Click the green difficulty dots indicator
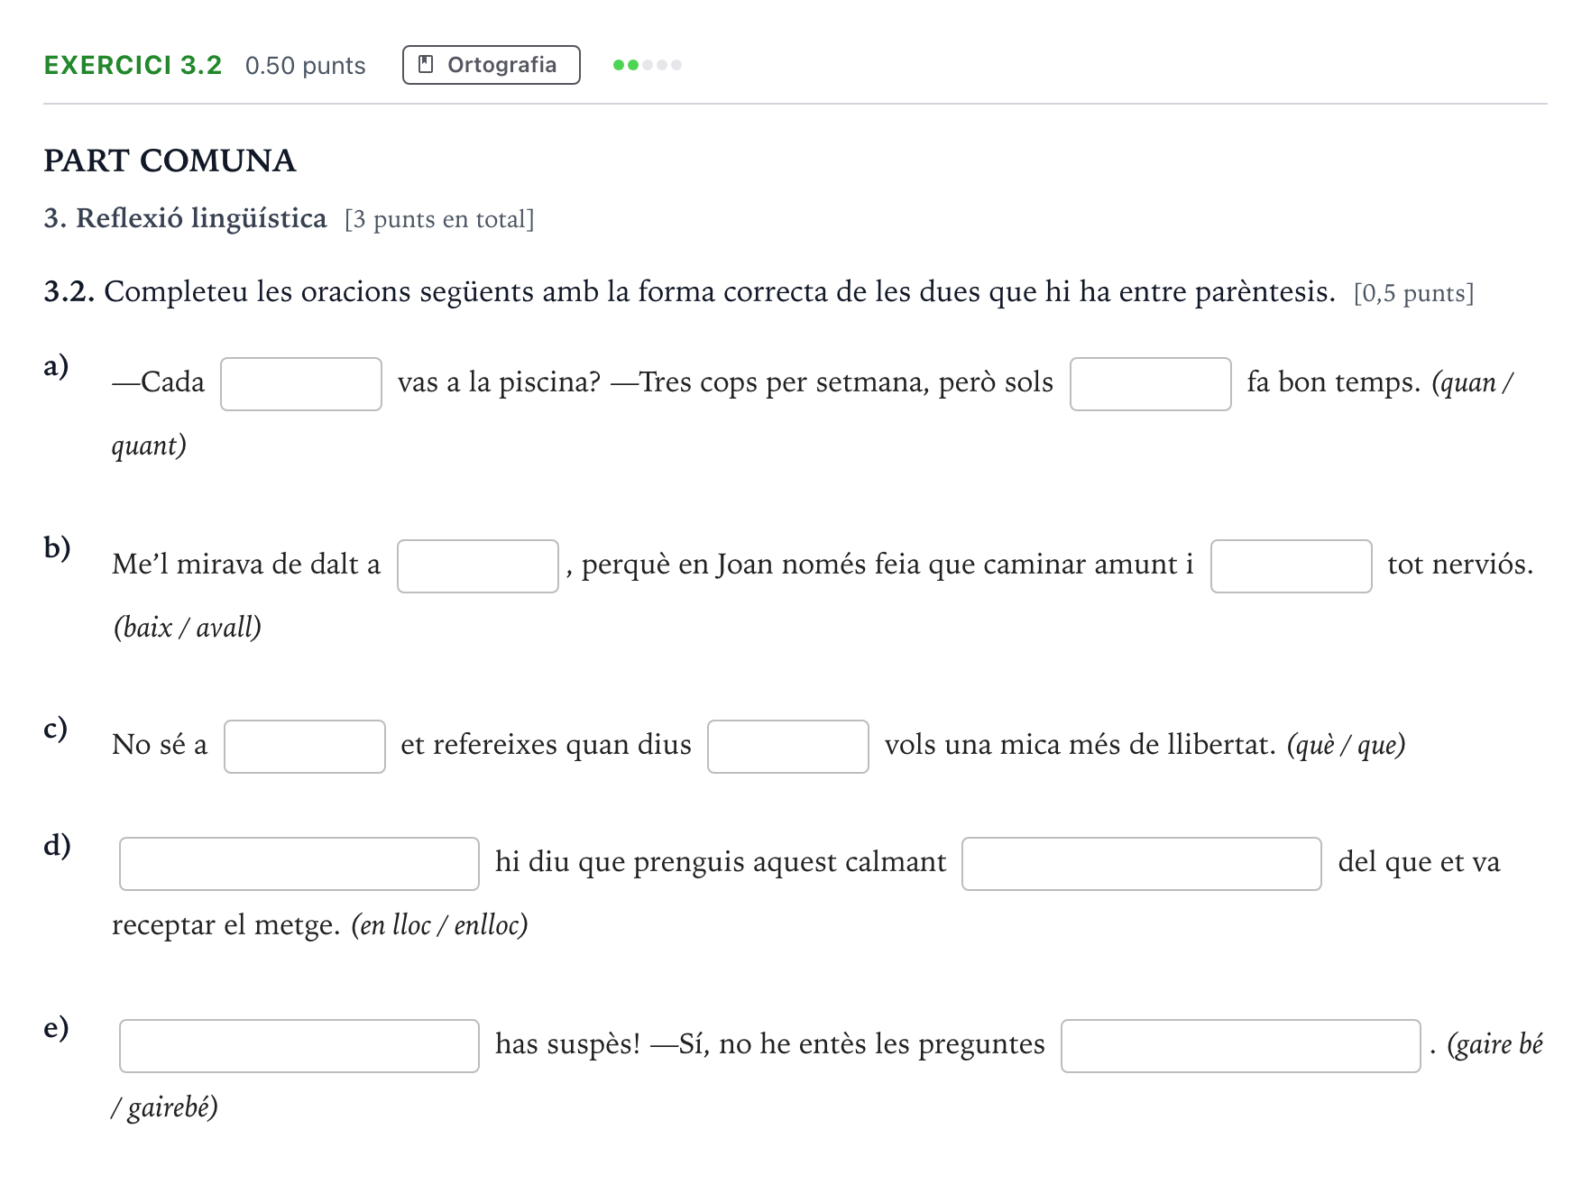1591x1203 pixels. (x=647, y=65)
